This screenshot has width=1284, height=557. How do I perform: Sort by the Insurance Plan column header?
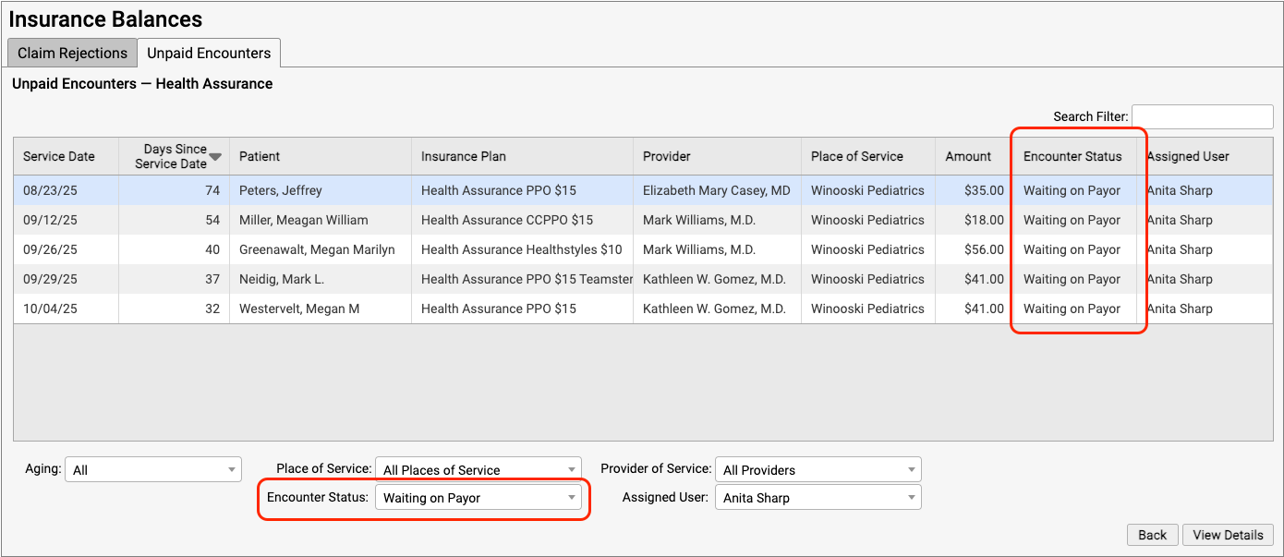point(464,156)
